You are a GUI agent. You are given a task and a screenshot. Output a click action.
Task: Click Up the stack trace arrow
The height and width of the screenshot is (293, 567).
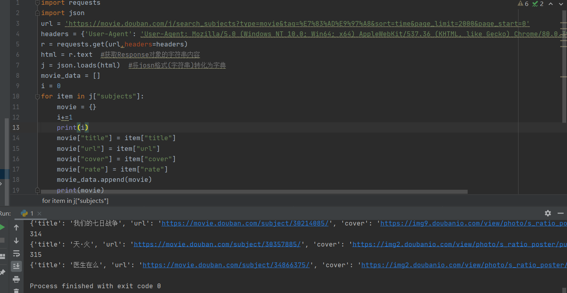[x=16, y=227]
